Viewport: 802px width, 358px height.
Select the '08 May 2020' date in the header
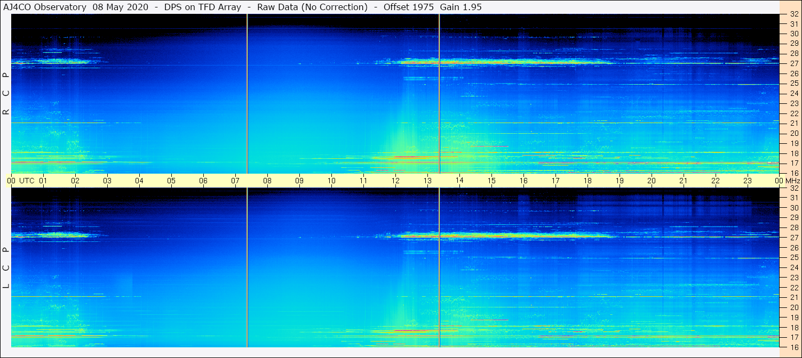[x=120, y=7]
